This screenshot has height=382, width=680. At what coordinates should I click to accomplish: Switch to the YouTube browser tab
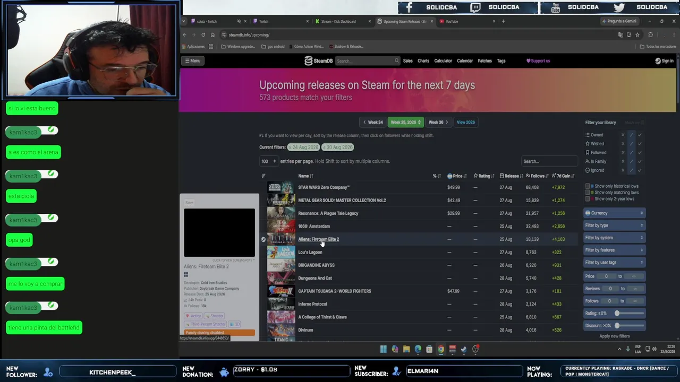tap(467, 21)
